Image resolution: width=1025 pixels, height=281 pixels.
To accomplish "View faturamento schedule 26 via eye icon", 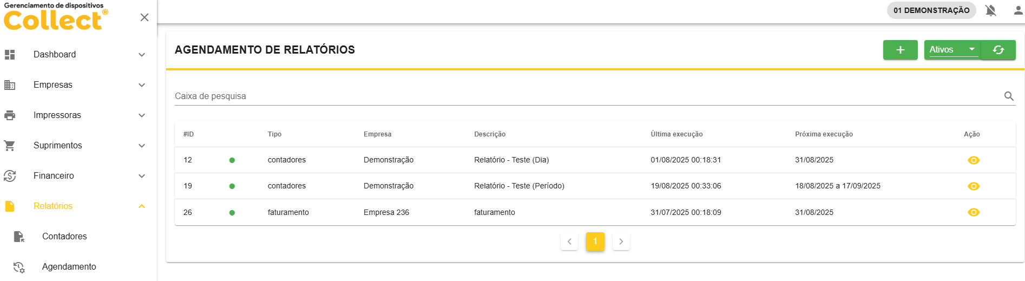I will coord(973,212).
